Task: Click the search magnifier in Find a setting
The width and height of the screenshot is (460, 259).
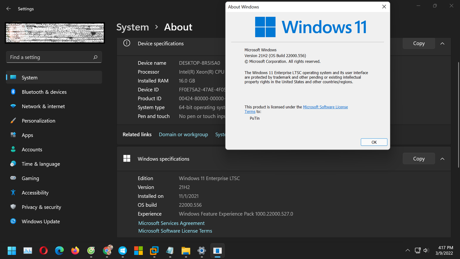Action: 95,57
